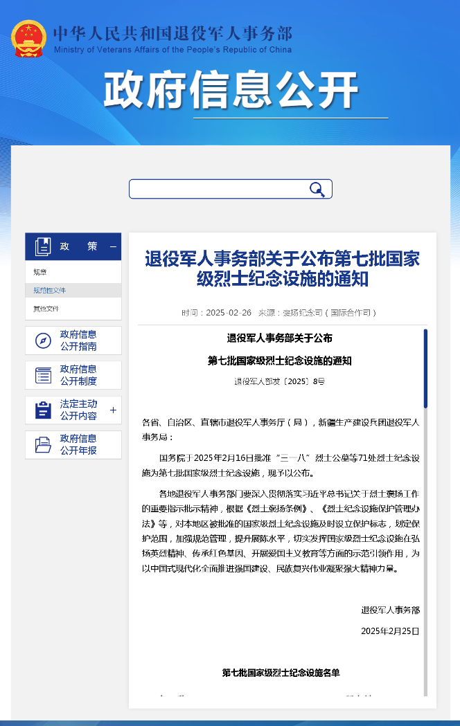Click the article's blue scrollbar thumb
Screen dimensions: 460x726
coord(425,369)
